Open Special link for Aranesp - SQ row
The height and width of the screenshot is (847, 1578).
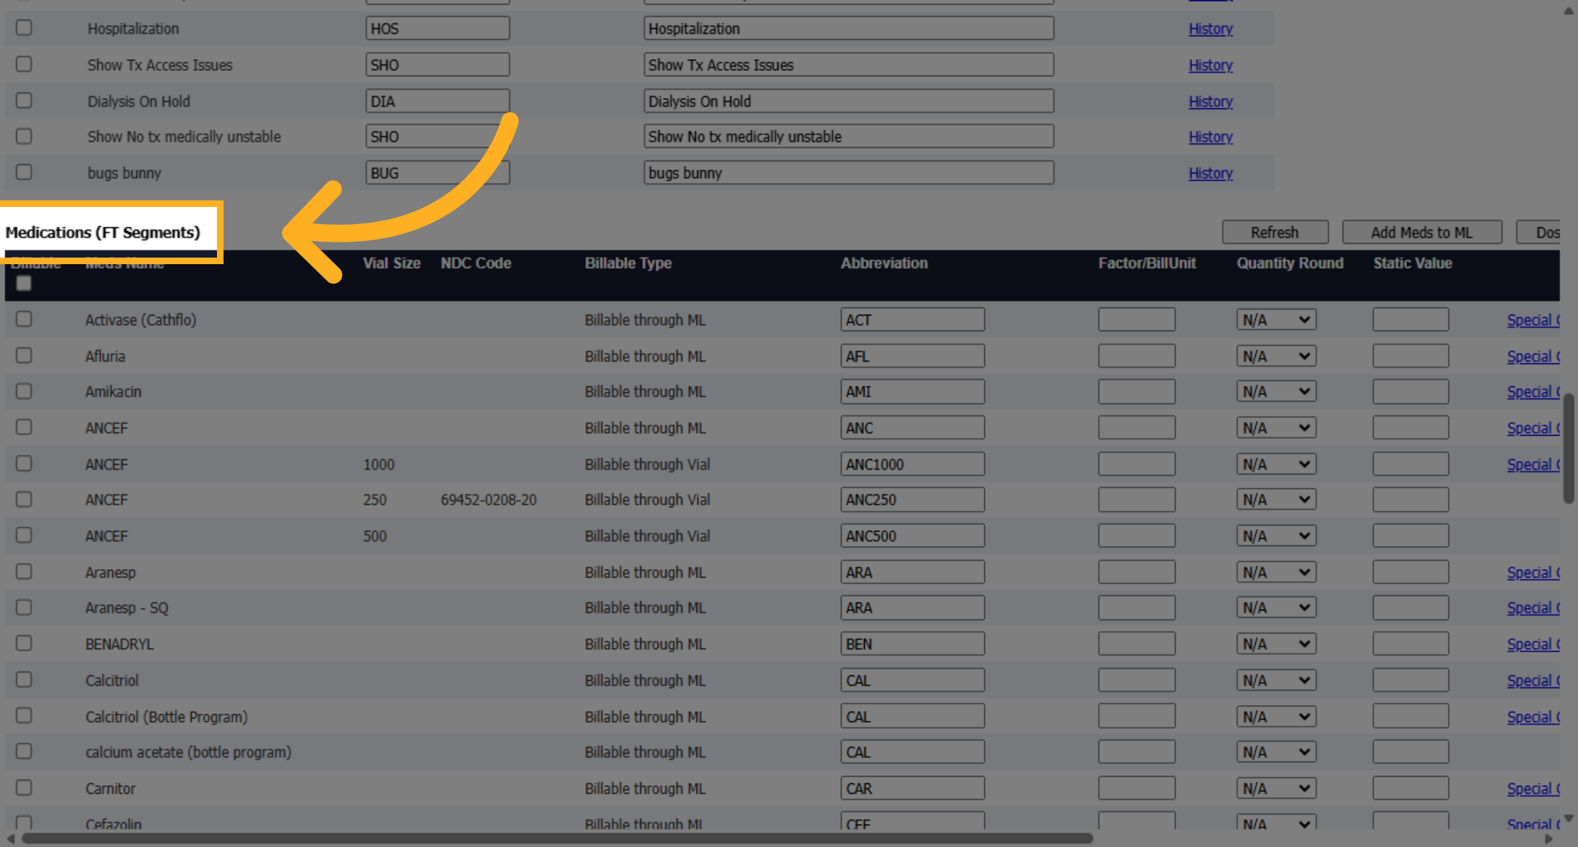pos(1533,608)
